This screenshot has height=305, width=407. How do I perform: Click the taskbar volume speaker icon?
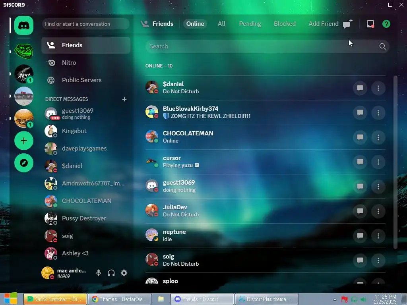(363, 299)
